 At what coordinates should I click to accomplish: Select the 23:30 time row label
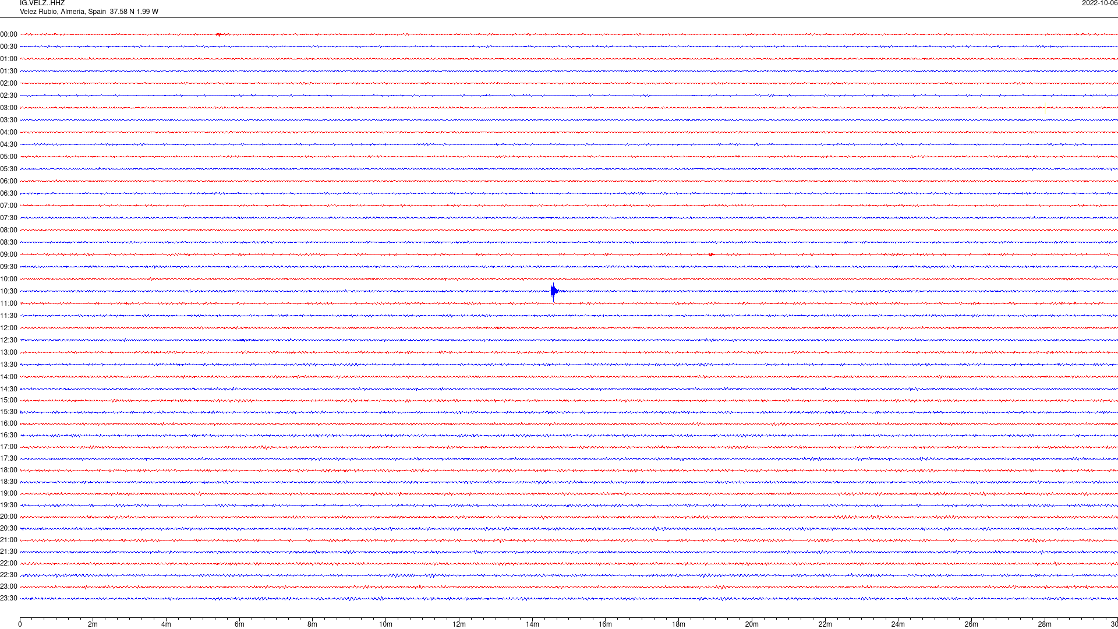(x=9, y=598)
